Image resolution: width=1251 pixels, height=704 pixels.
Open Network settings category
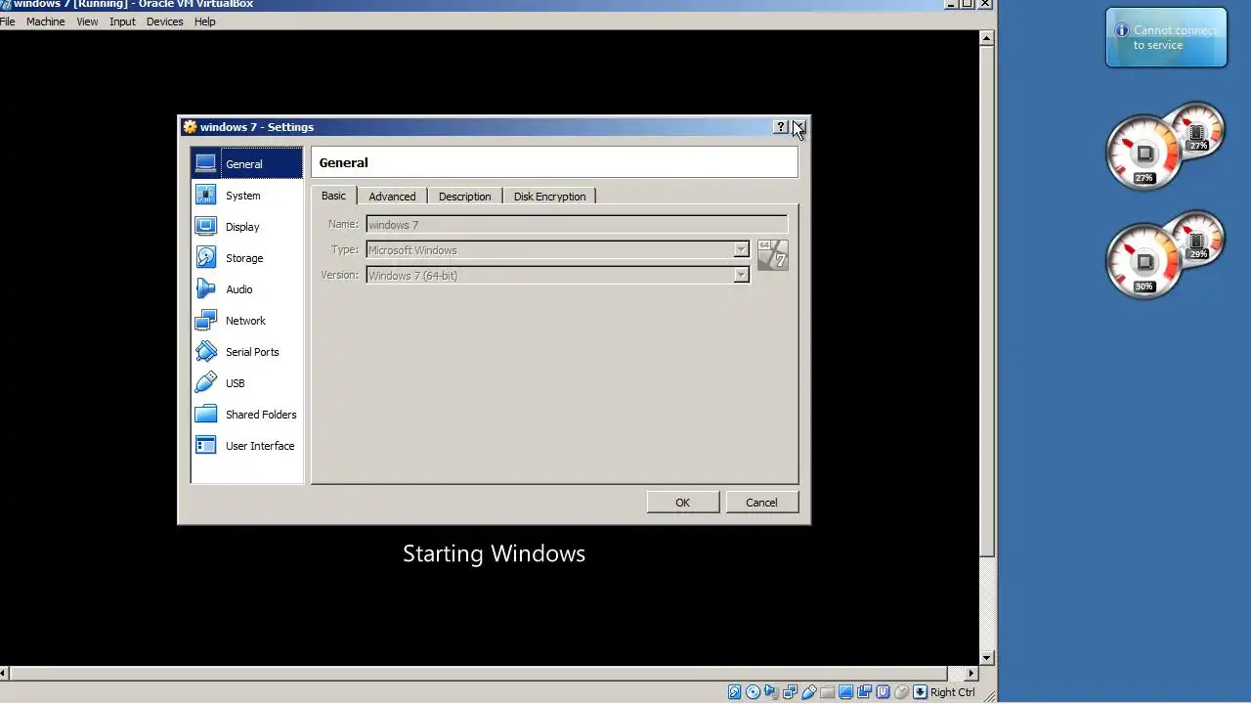point(246,320)
